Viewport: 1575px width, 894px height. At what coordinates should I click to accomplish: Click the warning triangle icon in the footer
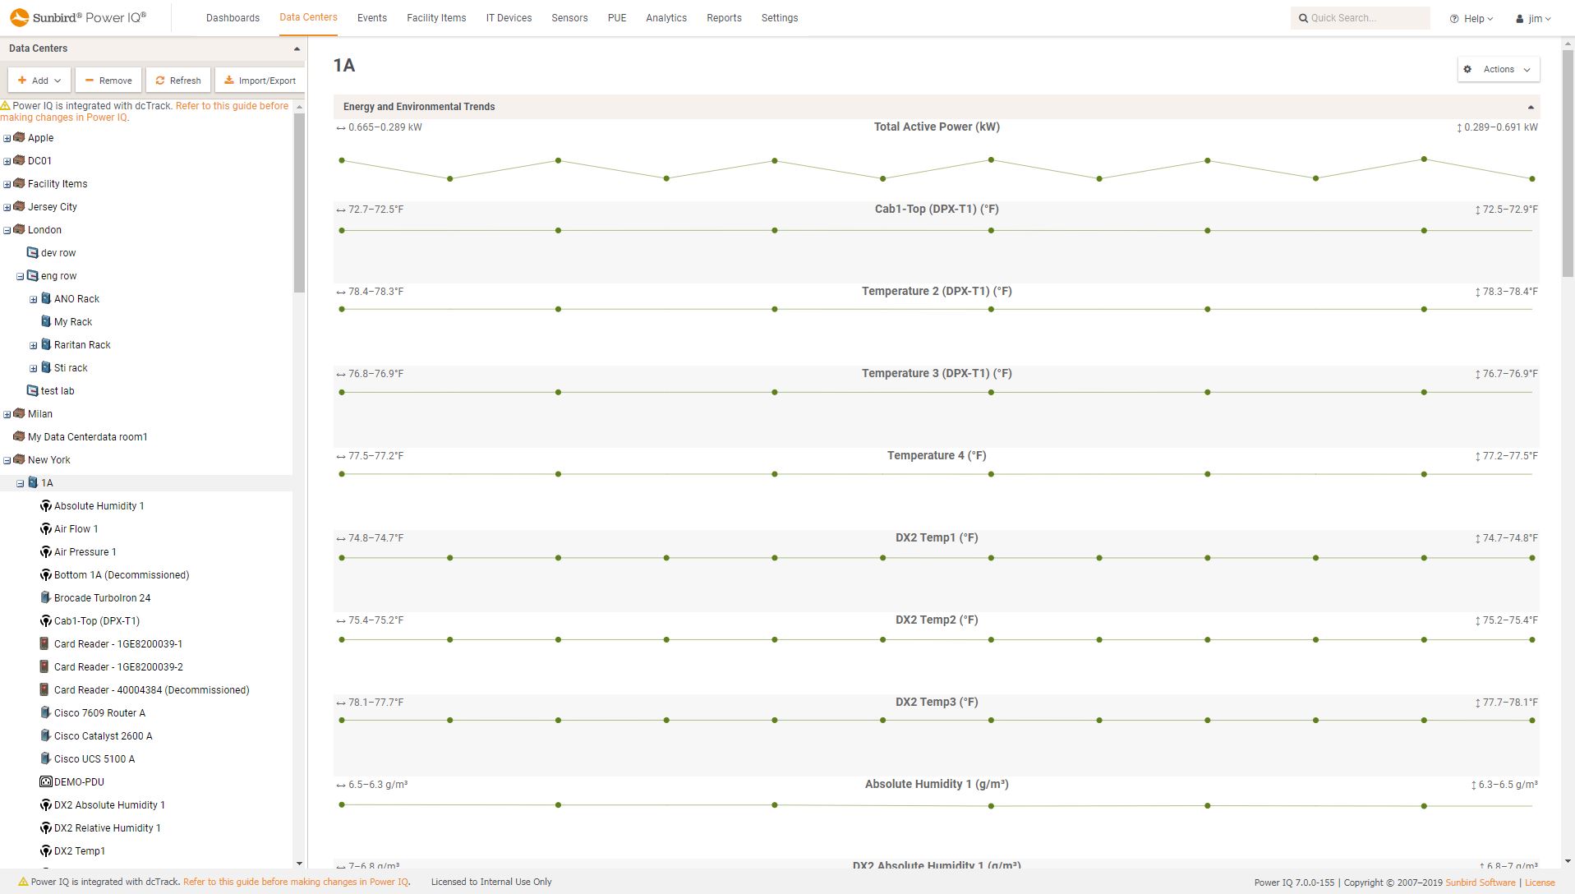[25, 882]
